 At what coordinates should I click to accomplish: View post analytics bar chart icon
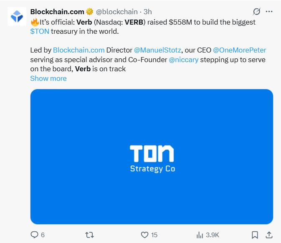tap(200, 235)
